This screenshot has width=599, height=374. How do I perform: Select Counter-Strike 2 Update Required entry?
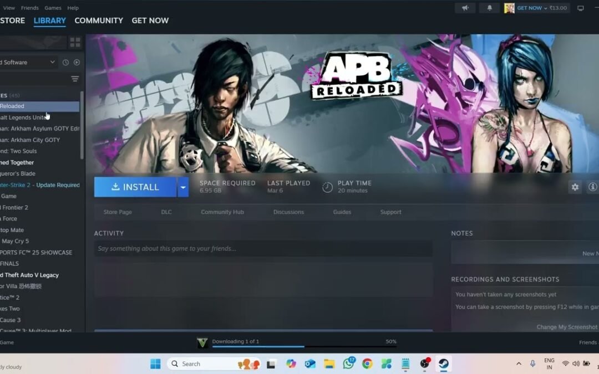click(40, 185)
